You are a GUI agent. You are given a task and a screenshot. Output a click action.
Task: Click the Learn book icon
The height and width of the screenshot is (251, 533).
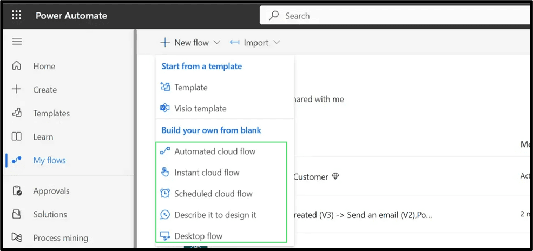(17, 136)
